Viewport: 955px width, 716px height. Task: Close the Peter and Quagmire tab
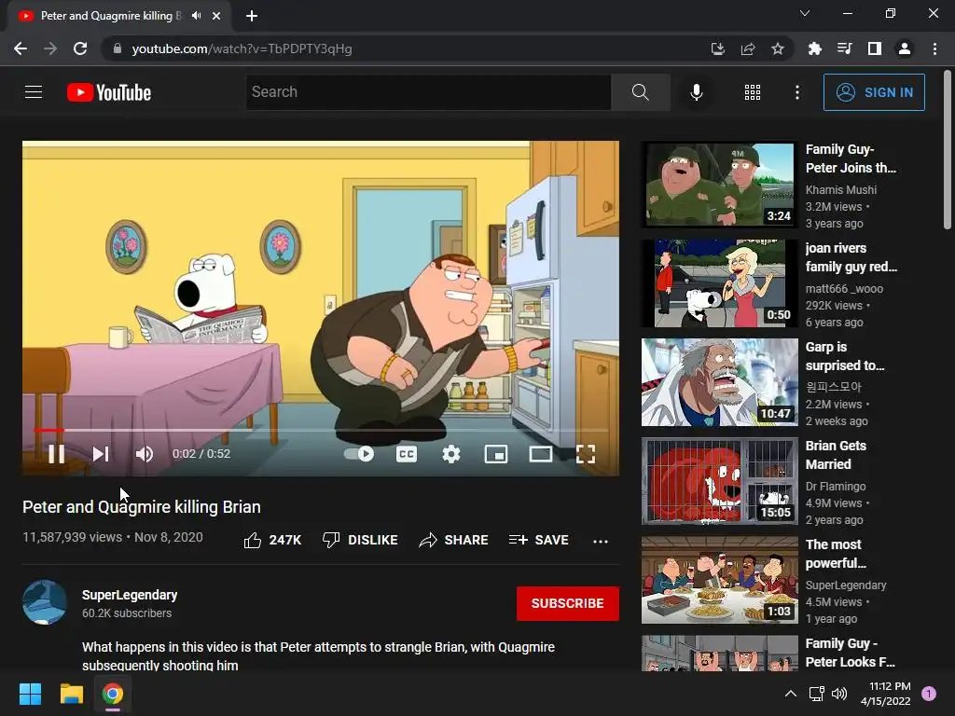tap(216, 16)
